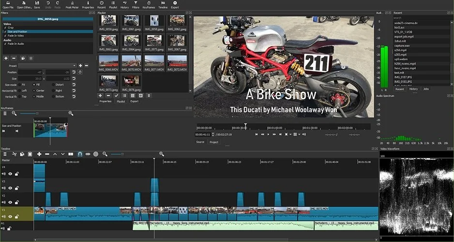Adjust the timeline zoom slider
The width and height of the screenshot is (454, 242).
(123, 154)
